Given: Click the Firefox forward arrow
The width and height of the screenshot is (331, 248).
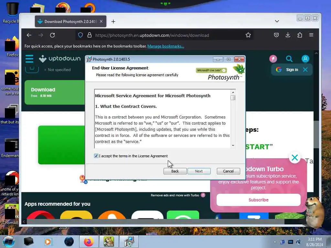Looking at the screenshot, I should coord(41,35).
